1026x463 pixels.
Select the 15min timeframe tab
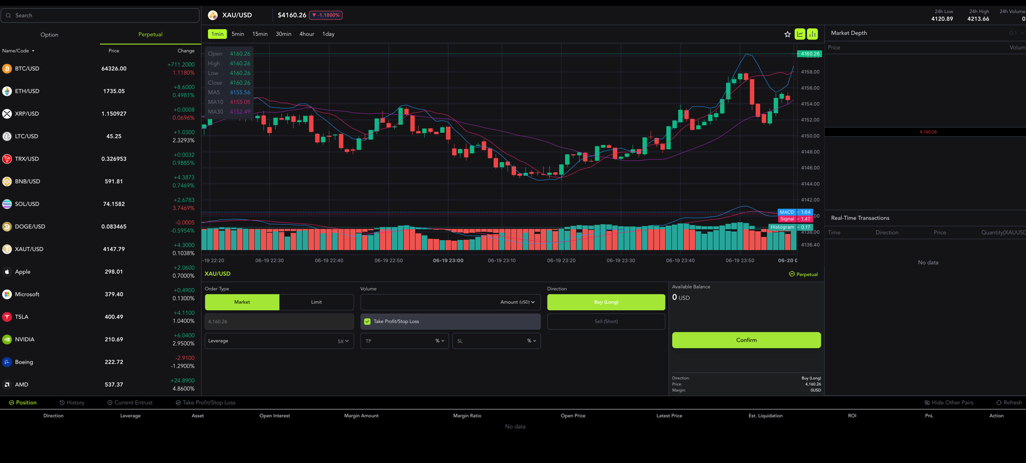[260, 34]
